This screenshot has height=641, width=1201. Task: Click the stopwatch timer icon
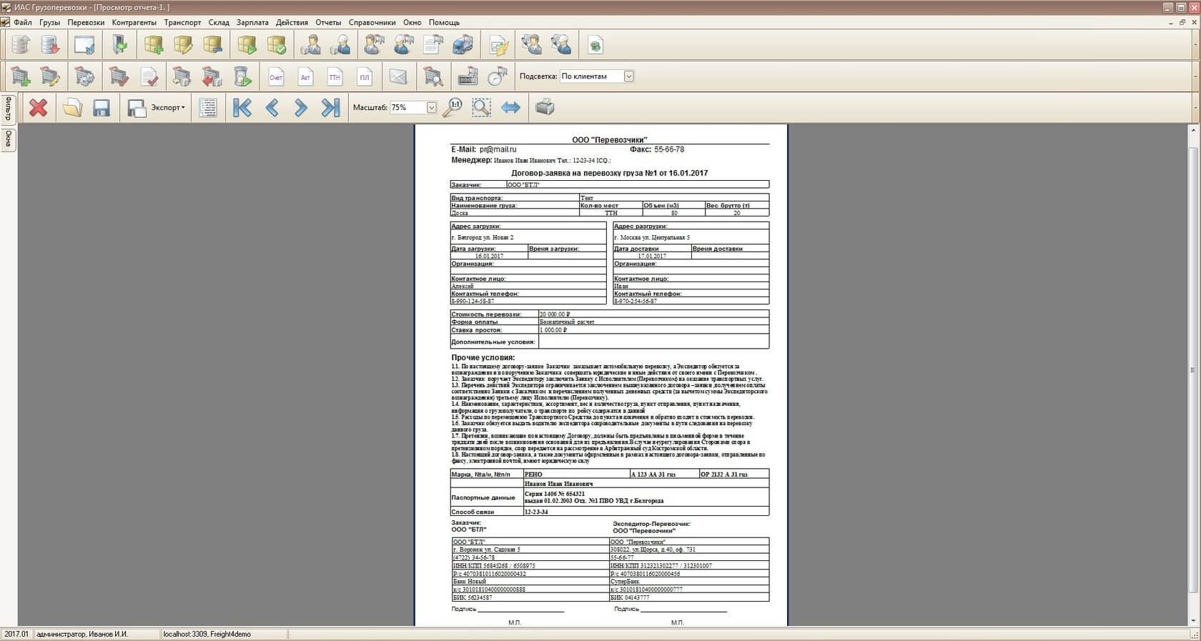pyautogui.click(x=498, y=76)
